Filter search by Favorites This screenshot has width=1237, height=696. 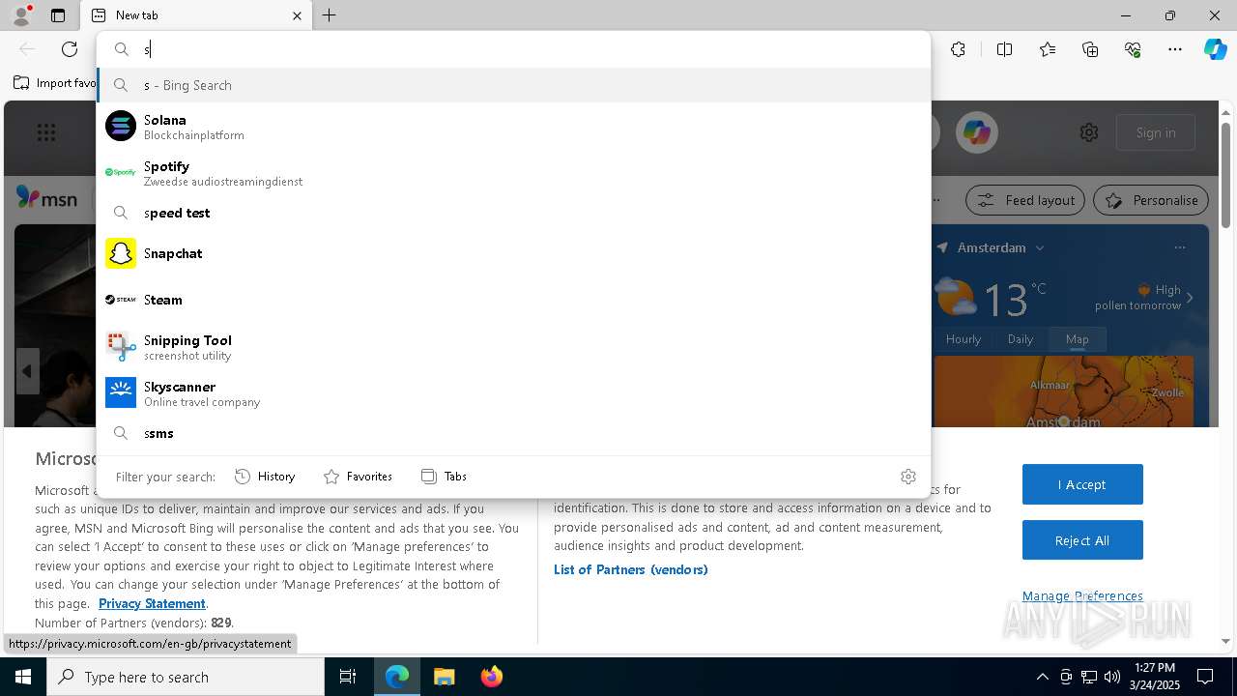coord(358,476)
